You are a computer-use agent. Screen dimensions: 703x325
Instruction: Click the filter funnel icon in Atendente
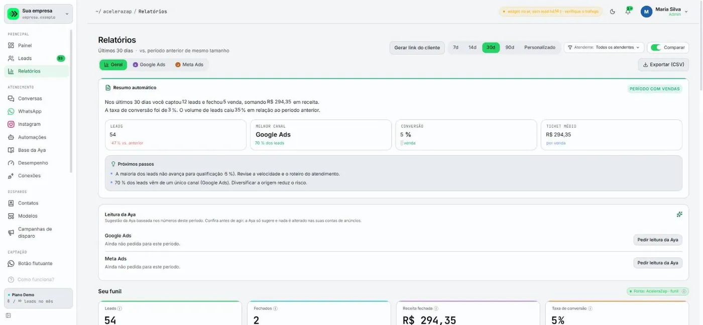[570, 48]
